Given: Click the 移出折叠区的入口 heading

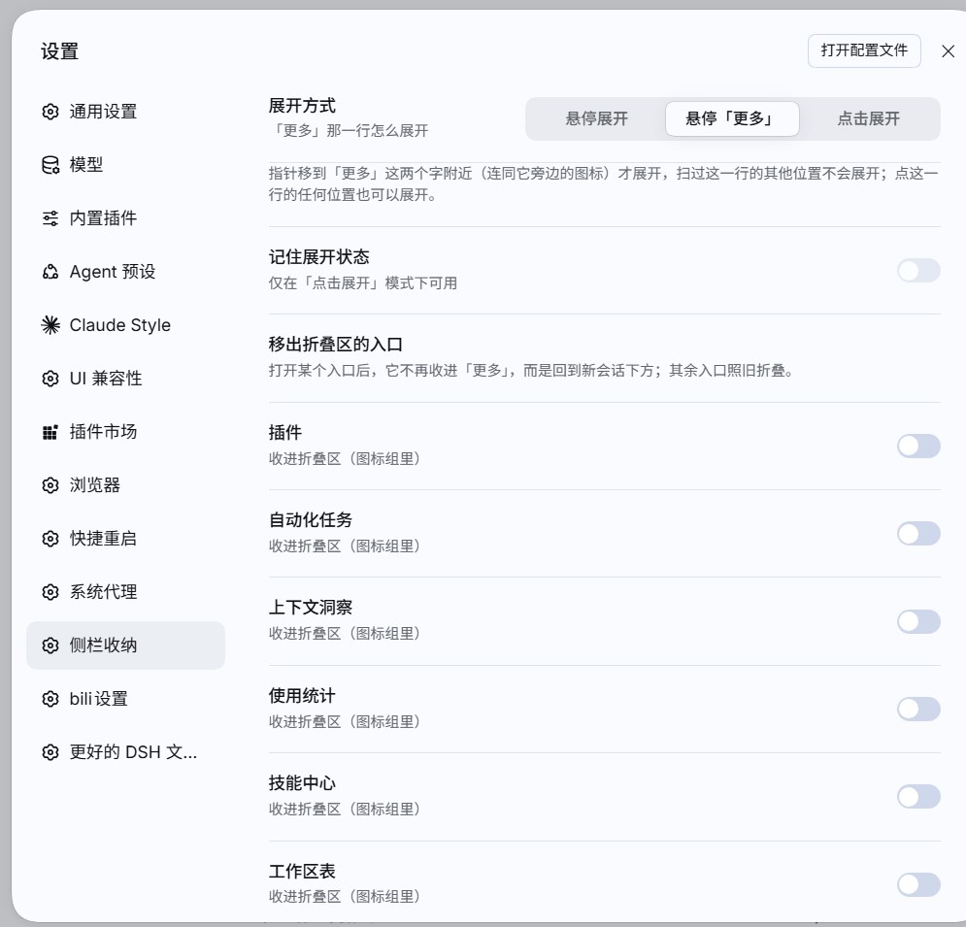Looking at the screenshot, I should coord(336,345).
